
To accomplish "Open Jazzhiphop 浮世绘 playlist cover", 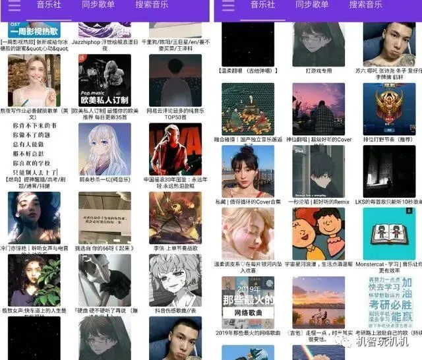I will tap(105, 30).
